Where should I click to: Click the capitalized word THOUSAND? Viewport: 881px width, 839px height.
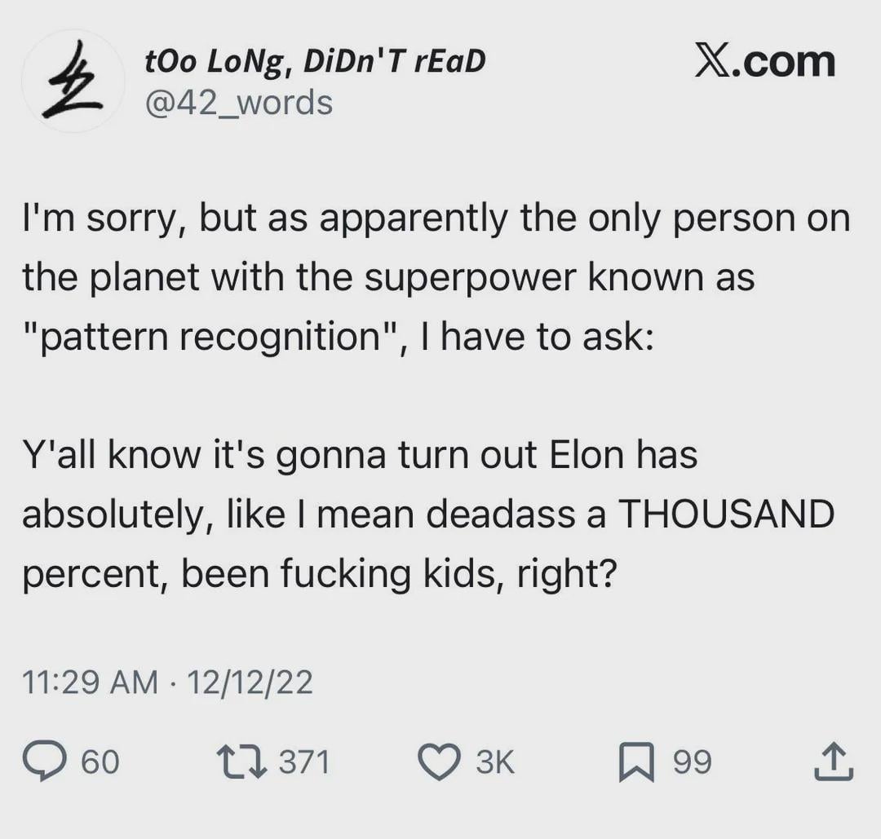(726, 514)
